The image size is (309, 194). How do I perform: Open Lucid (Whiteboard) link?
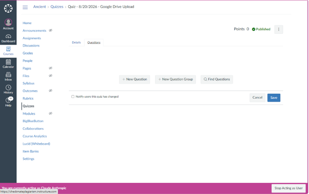[x=36, y=144]
